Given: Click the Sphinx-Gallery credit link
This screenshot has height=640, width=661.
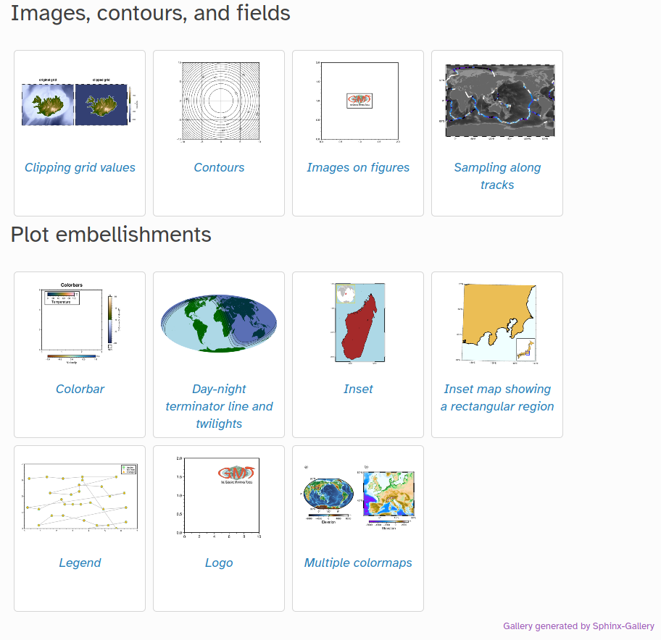Looking at the screenshot, I should pyautogui.click(x=618, y=626).
